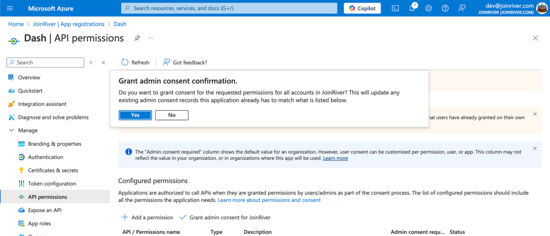Screen dimensions: 550x236
Task: Pin the Dash API permissions page
Action: [x=137, y=38]
